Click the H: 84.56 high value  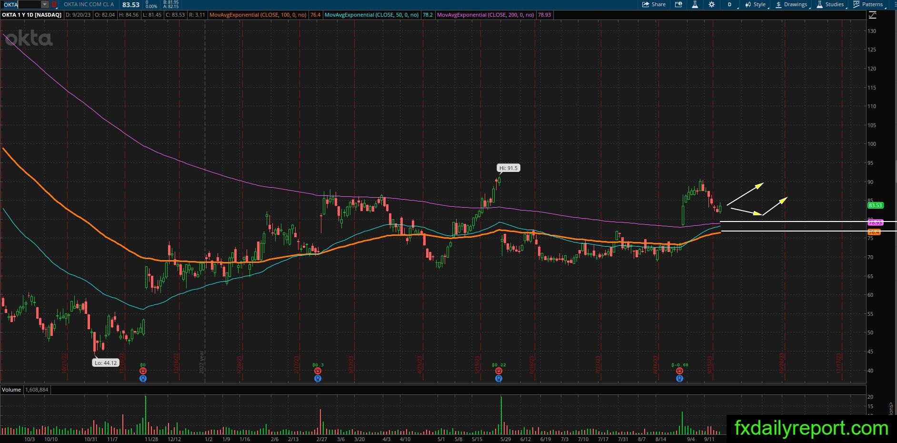(129, 15)
